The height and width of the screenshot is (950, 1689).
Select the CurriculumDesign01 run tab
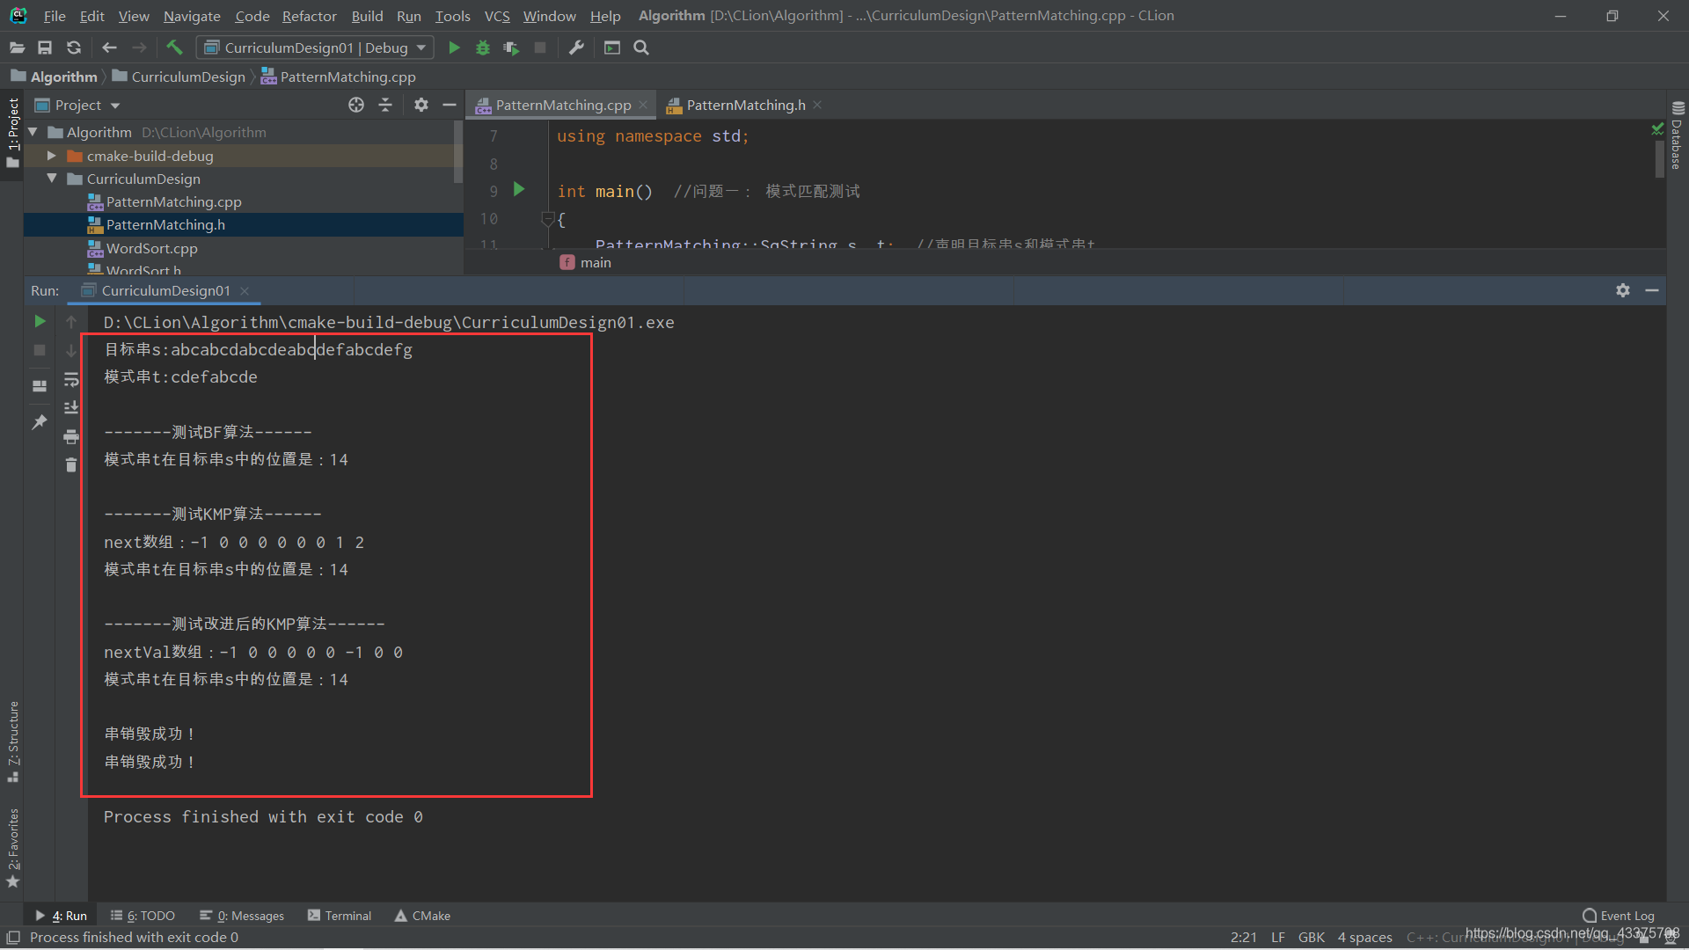tap(165, 290)
